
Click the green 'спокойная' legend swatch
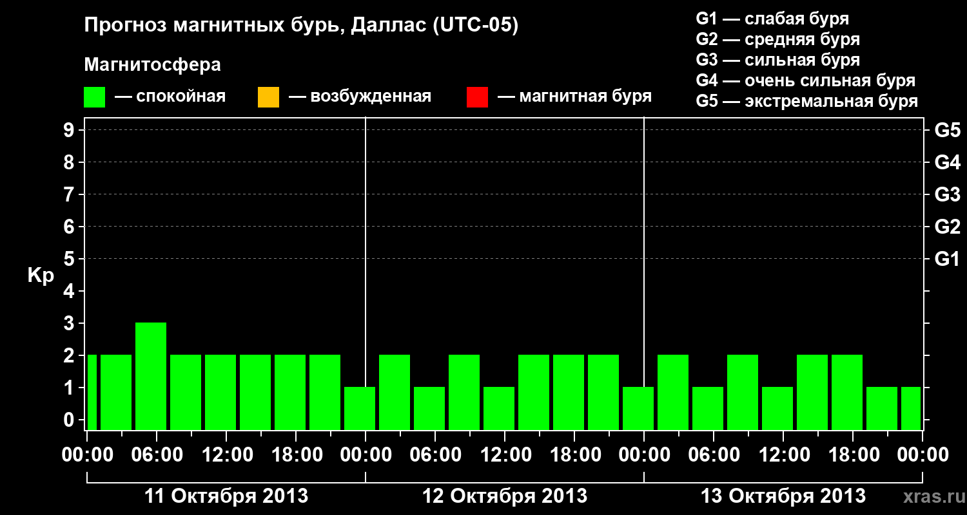click(94, 97)
